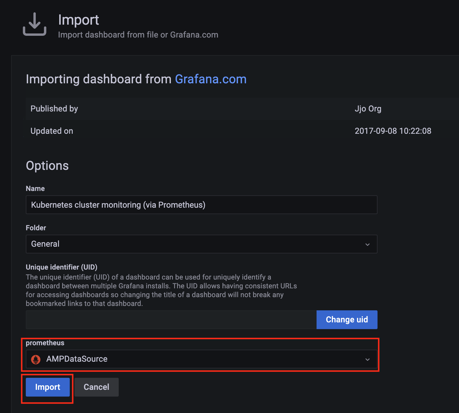Click the Cancel button
The height and width of the screenshot is (413, 459).
click(96, 387)
